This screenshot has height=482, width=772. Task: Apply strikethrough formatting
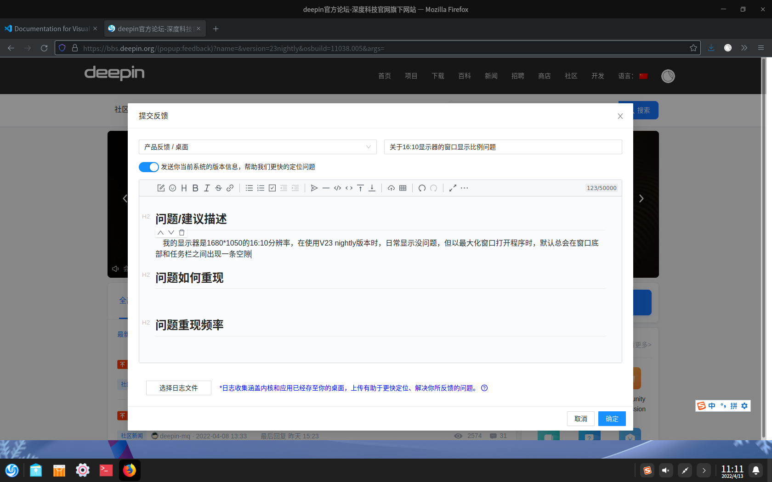coord(218,188)
